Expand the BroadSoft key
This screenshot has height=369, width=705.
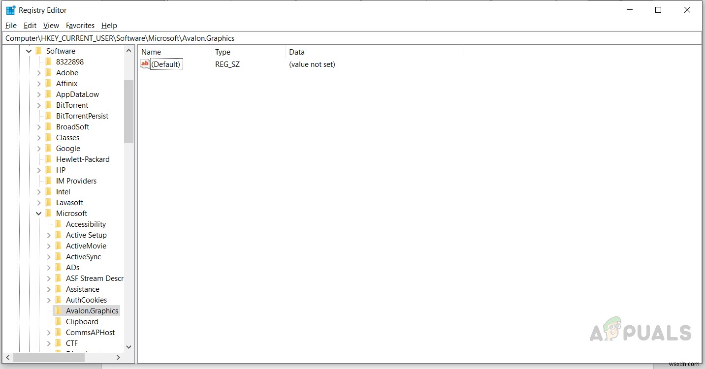tap(39, 126)
